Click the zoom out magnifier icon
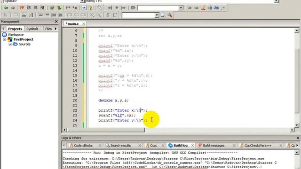Image resolution: width=301 pixels, height=169 pixels. click(99, 15)
